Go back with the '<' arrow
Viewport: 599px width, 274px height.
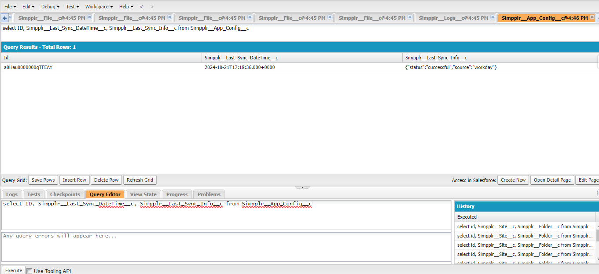[x=141, y=7]
